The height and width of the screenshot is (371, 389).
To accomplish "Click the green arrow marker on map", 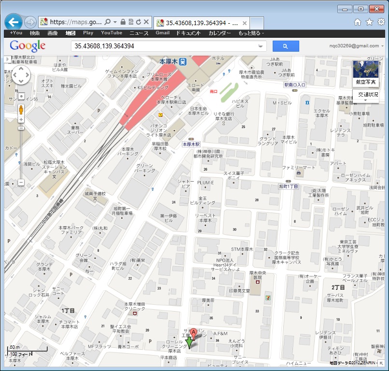I will pyautogui.click(x=189, y=343).
